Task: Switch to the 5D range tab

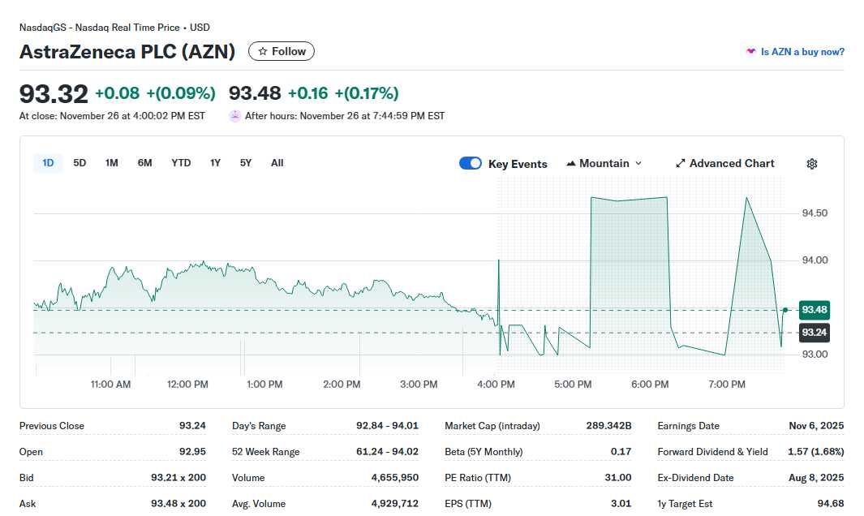Action: coord(80,163)
